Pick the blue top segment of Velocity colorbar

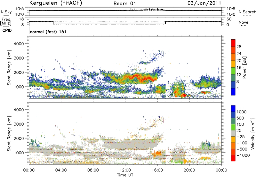233,109
